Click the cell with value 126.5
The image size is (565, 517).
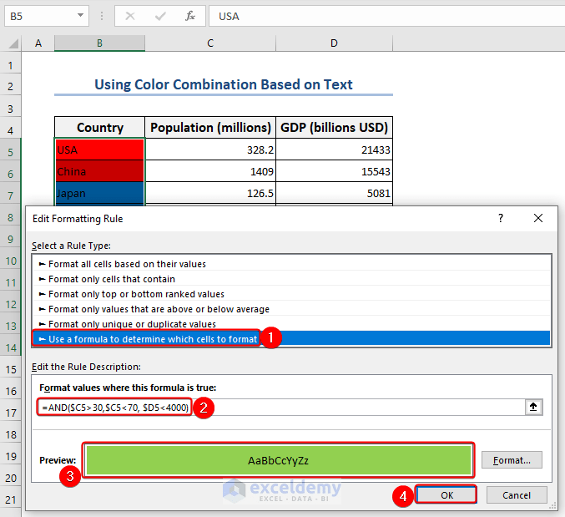(210, 193)
